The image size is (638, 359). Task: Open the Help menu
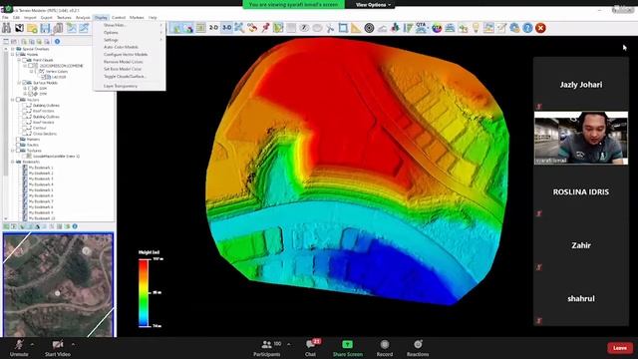tap(153, 18)
